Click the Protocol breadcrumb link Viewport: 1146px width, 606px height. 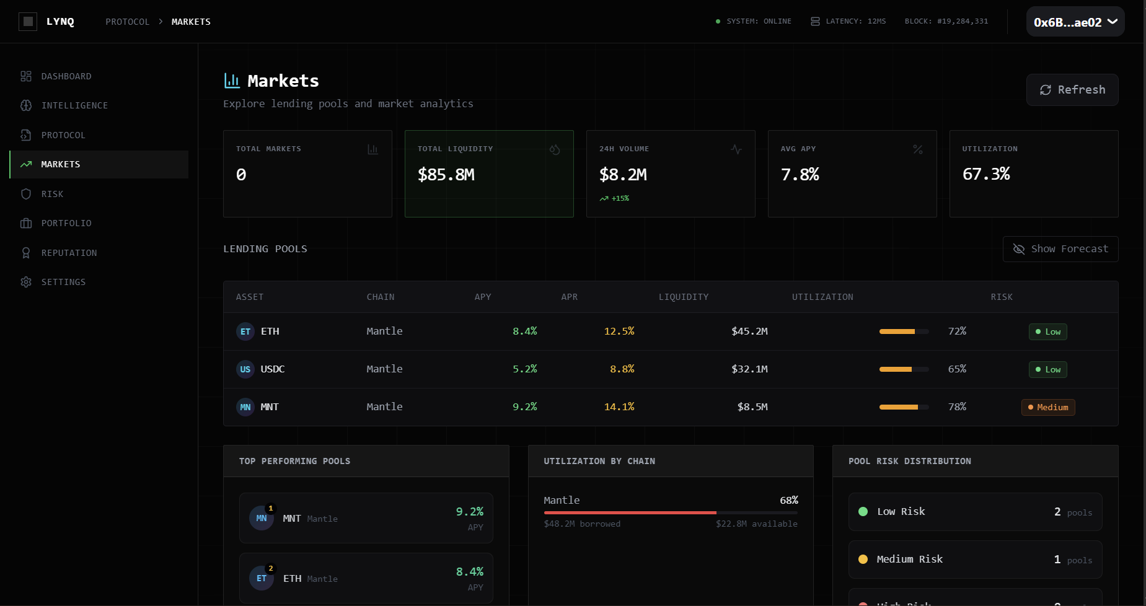pyautogui.click(x=127, y=22)
